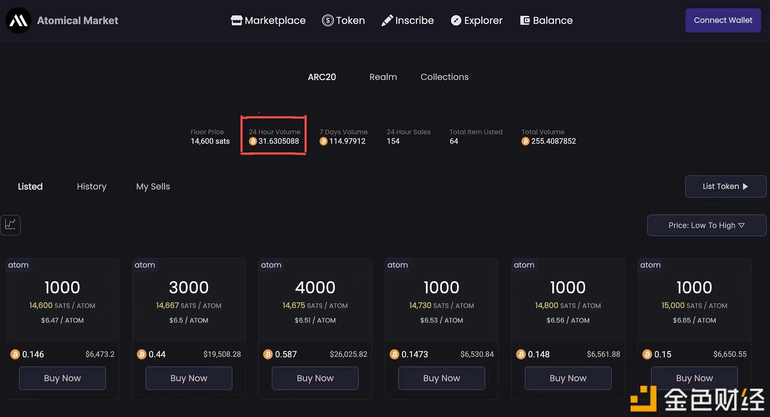Go to the Token page
770x417 pixels.
click(343, 20)
